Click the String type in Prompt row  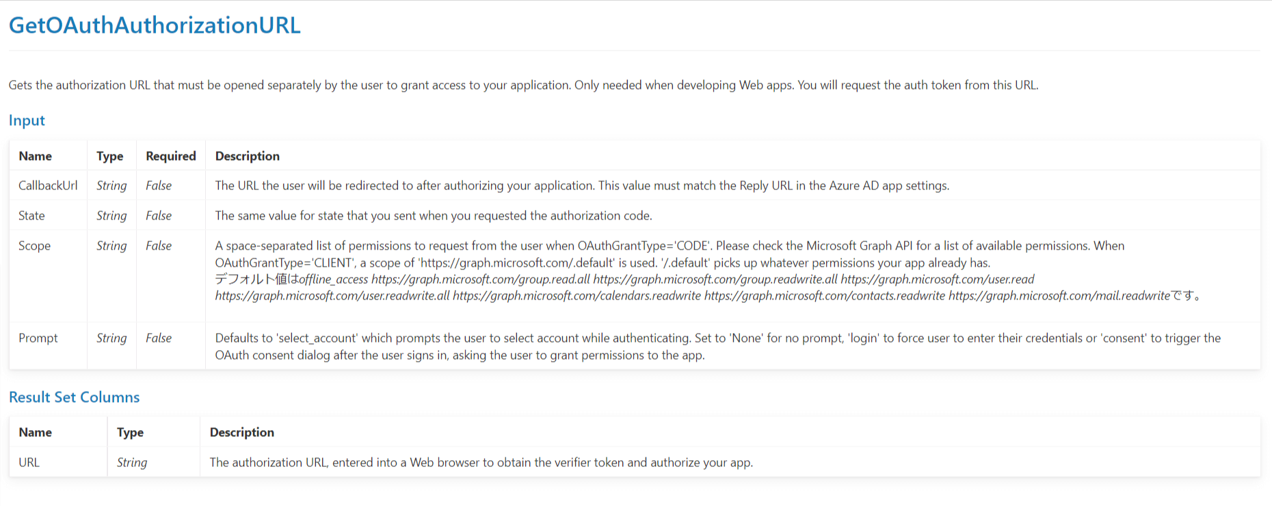pyautogui.click(x=111, y=338)
